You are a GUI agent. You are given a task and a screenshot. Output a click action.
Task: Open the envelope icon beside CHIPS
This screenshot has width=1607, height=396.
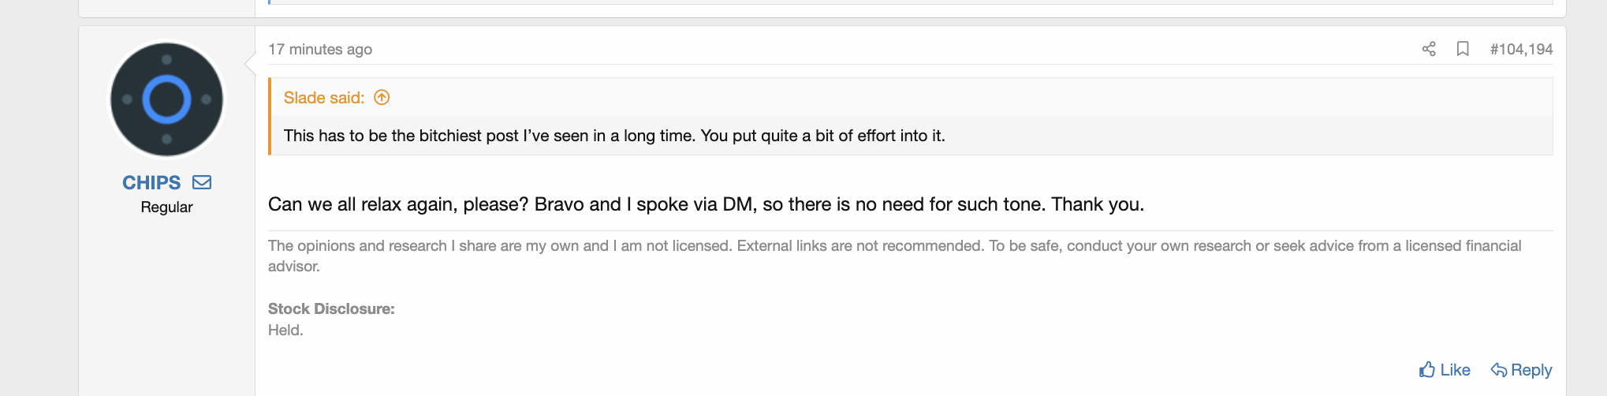pyautogui.click(x=202, y=182)
